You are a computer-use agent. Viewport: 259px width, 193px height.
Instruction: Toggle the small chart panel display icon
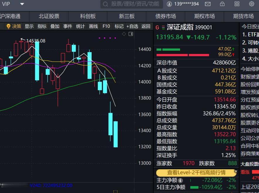(131, 34)
